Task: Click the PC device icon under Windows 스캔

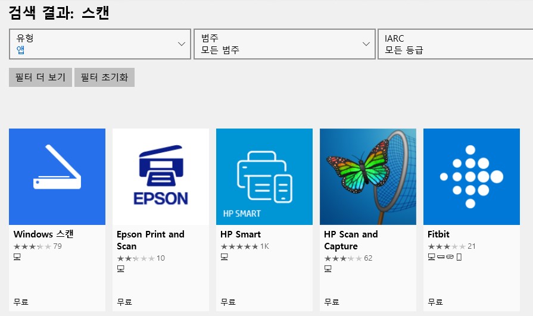Action: tap(17, 257)
